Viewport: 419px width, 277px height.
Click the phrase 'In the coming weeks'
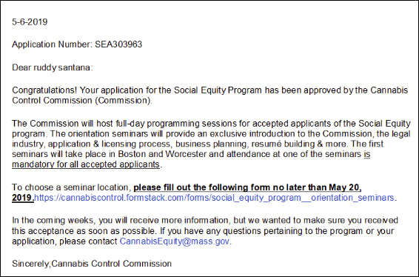click(53, 220)
